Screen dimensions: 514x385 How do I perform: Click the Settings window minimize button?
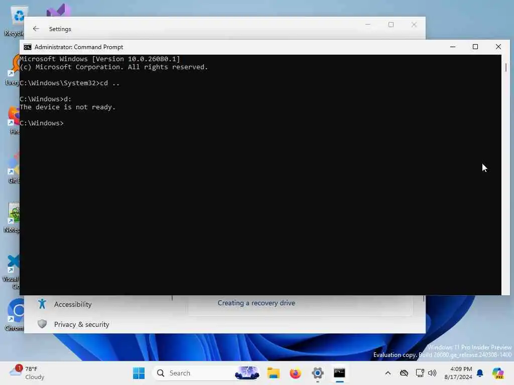click(x=368, y=25)
